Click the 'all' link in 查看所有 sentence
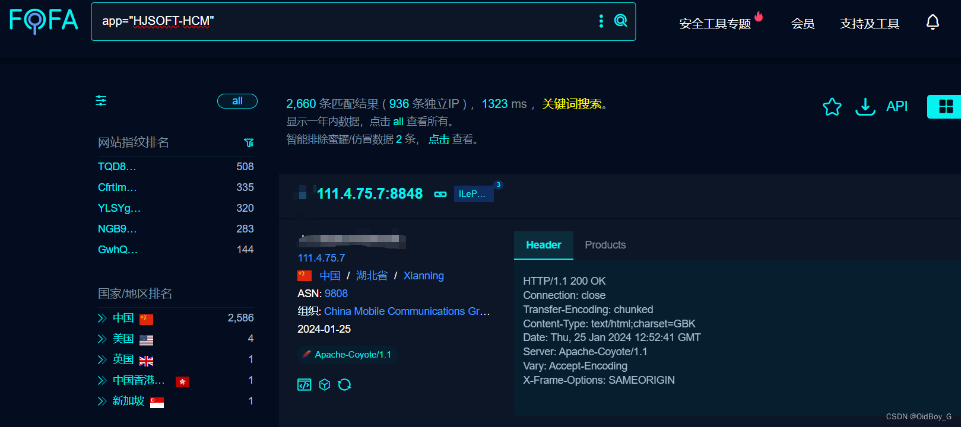This screenshot has width=961, height=427. click(398, 122)
